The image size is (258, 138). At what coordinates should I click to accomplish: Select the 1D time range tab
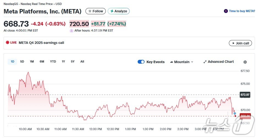(x=12, y=62)
